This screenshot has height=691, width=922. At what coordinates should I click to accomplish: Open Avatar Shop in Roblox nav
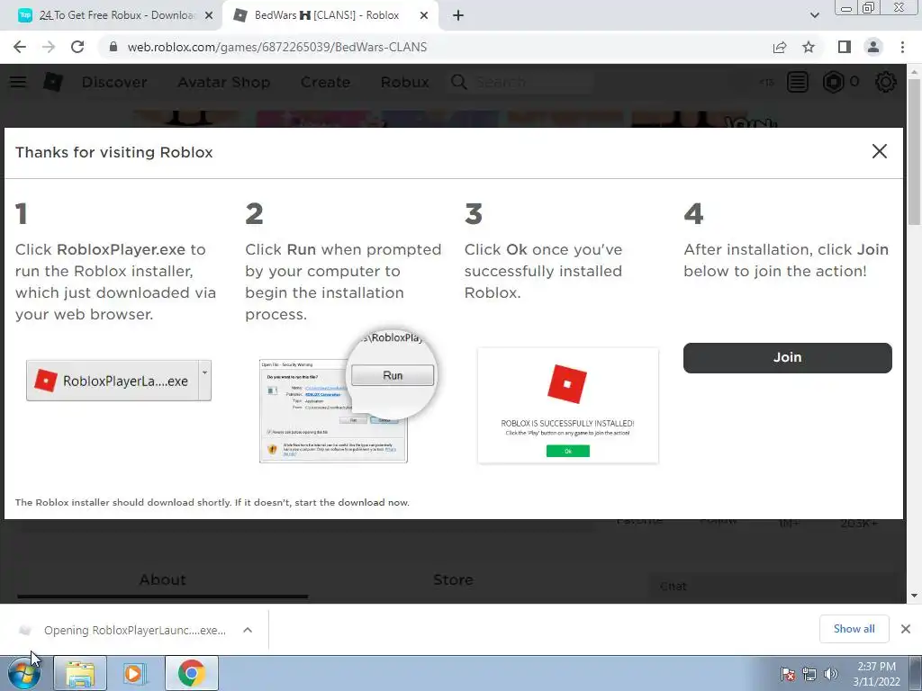[x=223, y=82]
